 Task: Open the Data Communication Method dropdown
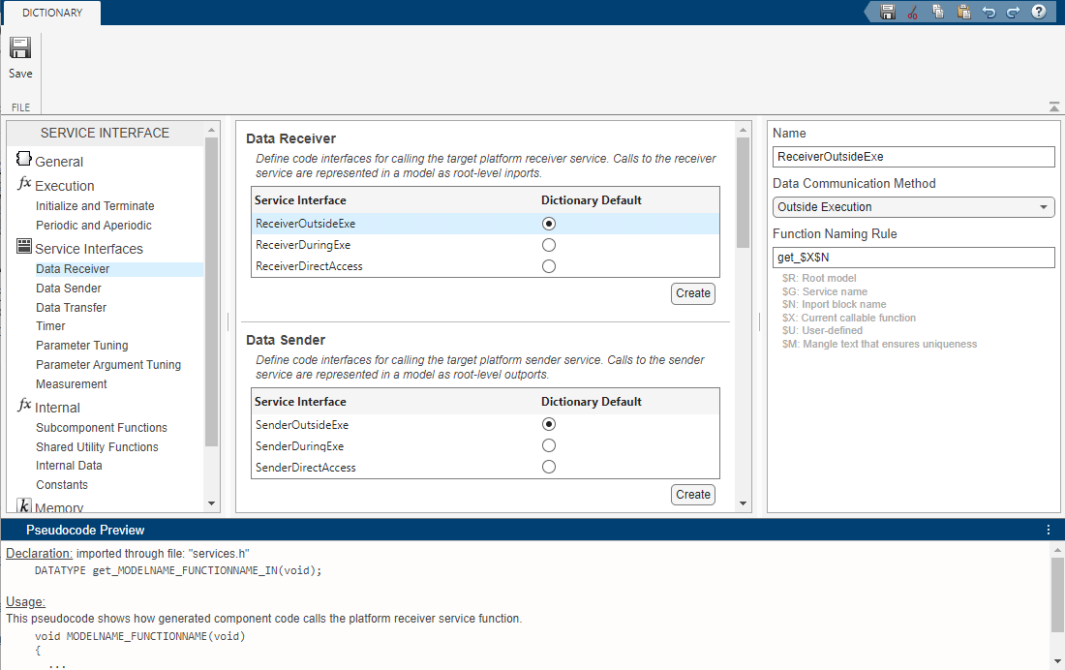(x=913, y=207)
